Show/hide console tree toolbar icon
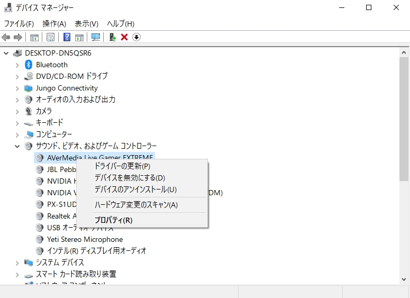The height and width of the screenshot is (298, 410). 34,38
